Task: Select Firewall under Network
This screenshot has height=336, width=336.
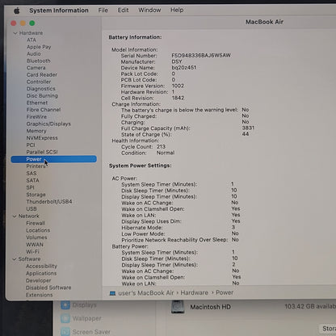Action: [x=36, y=223]
